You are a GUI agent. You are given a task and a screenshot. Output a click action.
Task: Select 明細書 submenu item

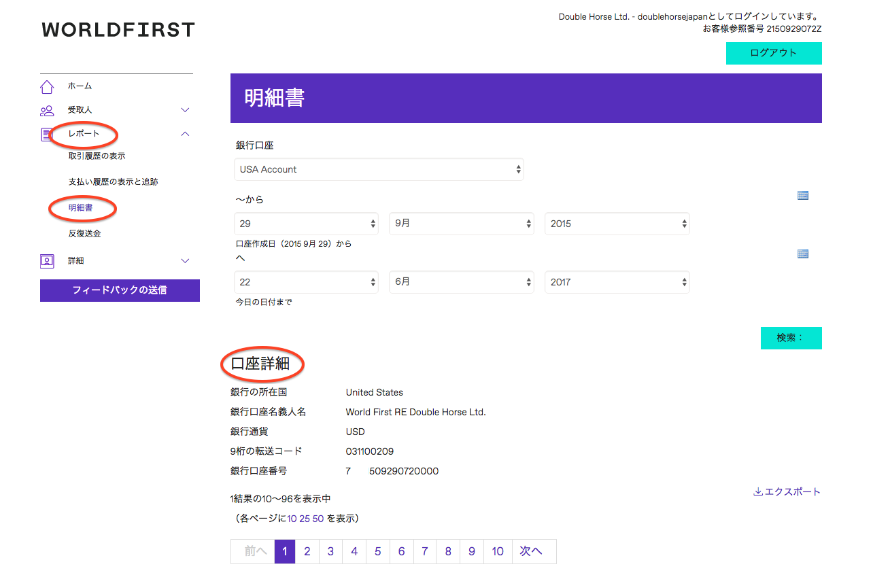click(80, 208)
